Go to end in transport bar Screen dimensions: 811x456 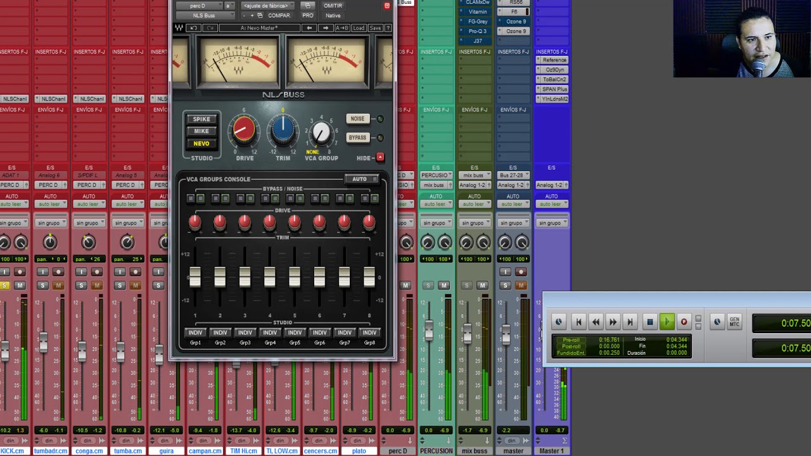pyautogui.click(x=630, y=322)
